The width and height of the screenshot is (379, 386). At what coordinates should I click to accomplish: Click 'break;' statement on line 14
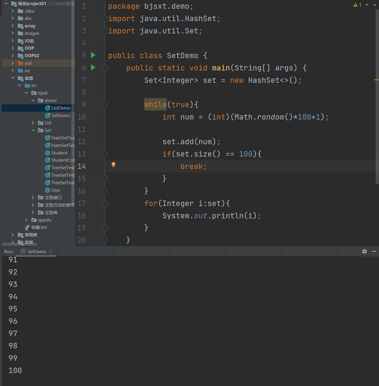(x=194, y=166)
